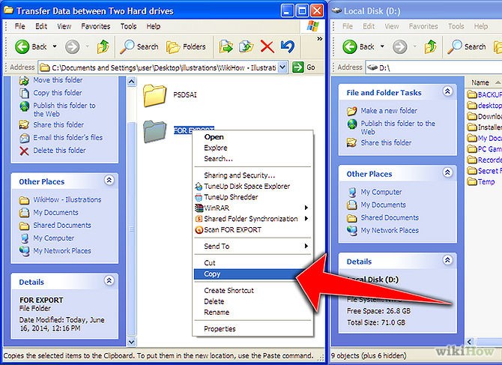Image resolution: width=502 pixels, height=365 pixels.
Task: Choose Explore in the context menu
Action: point(252,148)
